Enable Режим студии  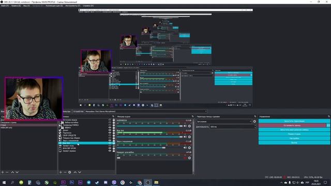click(x=294, y=134)
